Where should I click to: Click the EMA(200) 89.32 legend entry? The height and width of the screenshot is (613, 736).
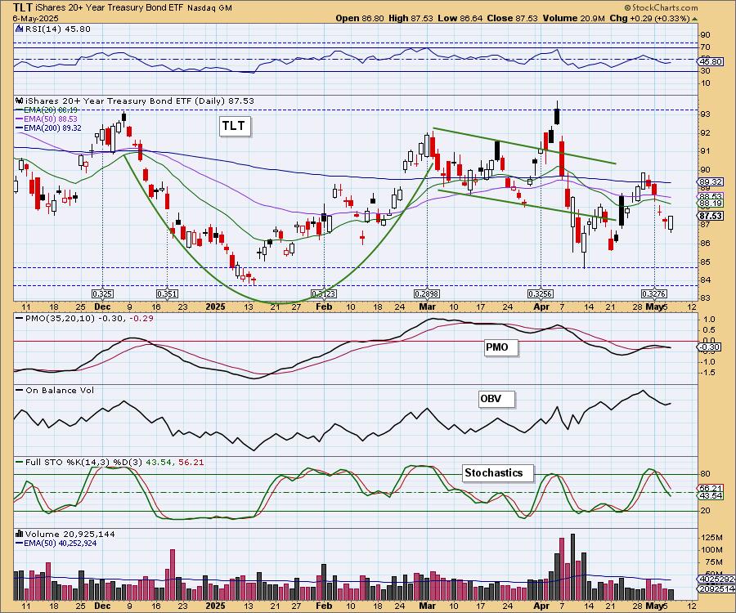48,128
